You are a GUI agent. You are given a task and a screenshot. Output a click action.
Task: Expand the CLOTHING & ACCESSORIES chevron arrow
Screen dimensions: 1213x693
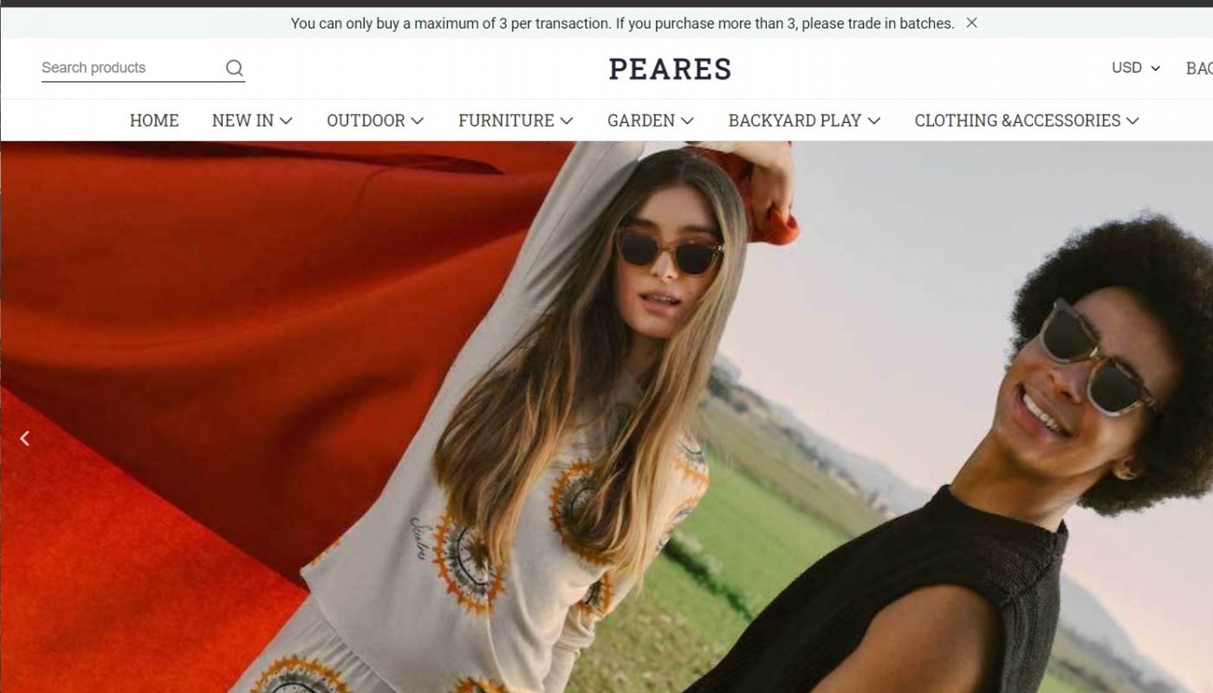pyautogui.click(x=1132, y=121)
